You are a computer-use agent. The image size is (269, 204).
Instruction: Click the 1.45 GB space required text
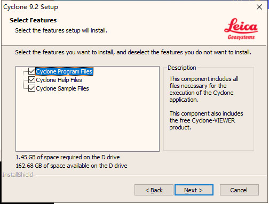68,157
